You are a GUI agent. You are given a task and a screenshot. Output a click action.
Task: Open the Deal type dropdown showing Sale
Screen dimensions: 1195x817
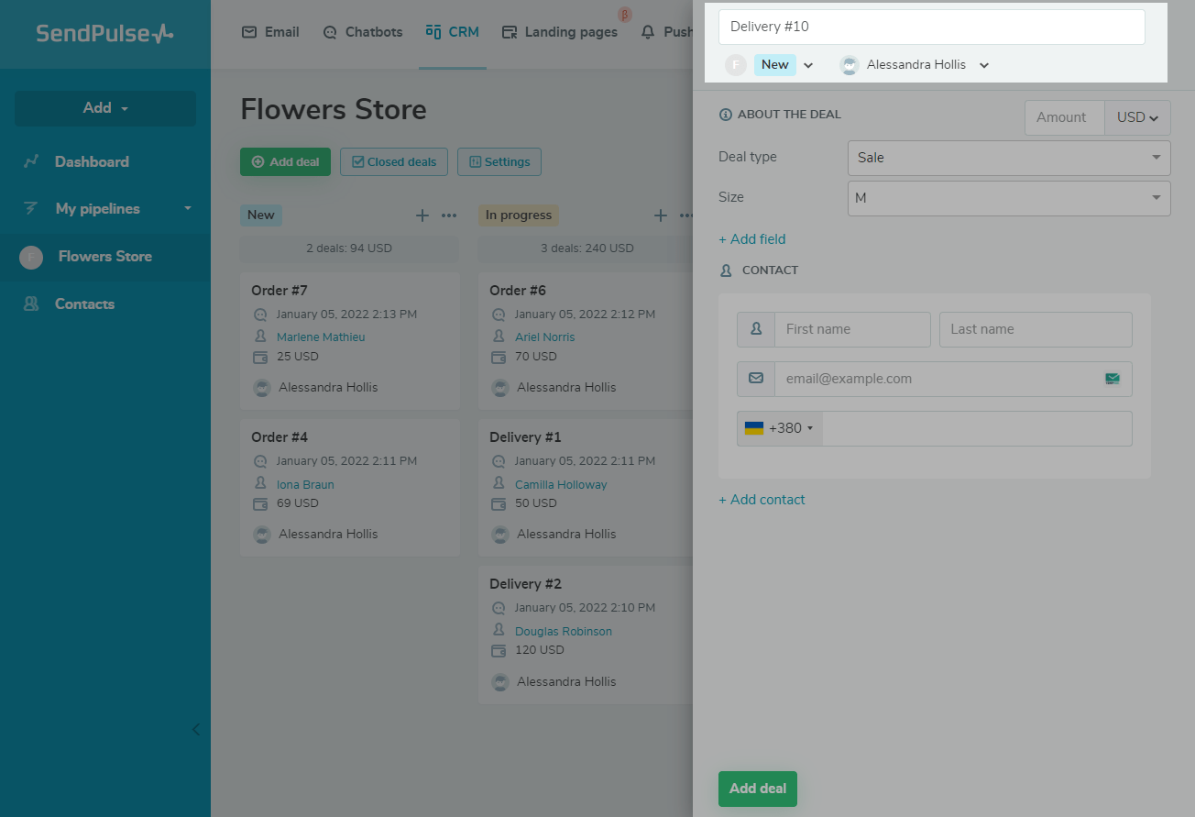(1008, 158)
